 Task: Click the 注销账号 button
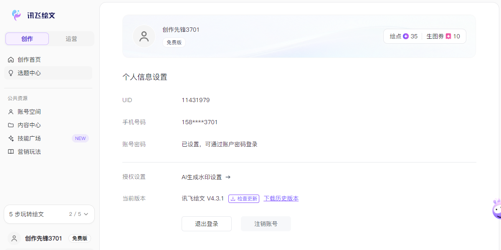click(266, 224)
